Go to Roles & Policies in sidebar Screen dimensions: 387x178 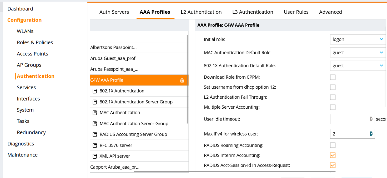[35, 42]
